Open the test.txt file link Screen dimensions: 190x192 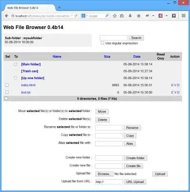[x=26, y=92]
